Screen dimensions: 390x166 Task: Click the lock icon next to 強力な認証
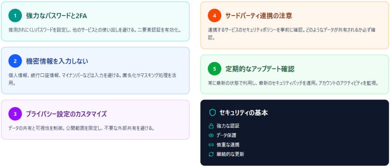pos(211,126)
